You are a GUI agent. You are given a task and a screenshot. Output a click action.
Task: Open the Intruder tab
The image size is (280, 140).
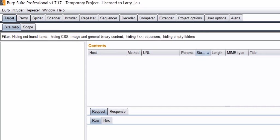tap(71, 18)
